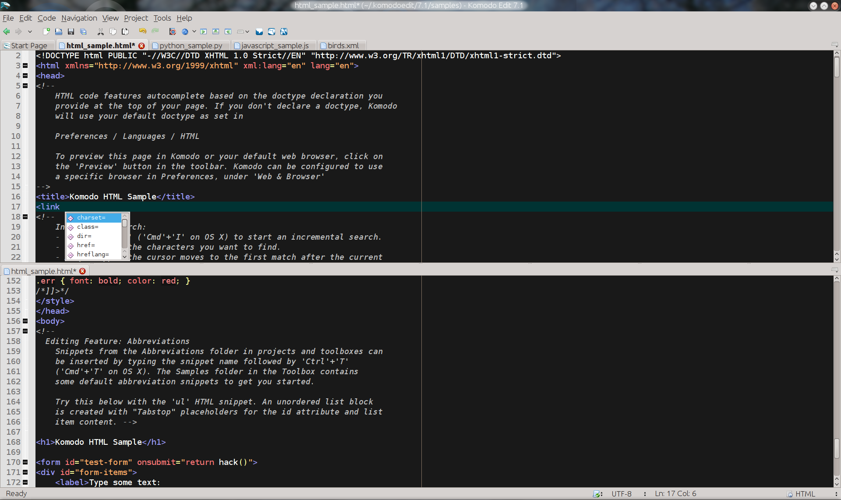The height and width of the screenshot is (500, 841).
Task: Close the lower split html_sample.html tab
Action: 82,271
